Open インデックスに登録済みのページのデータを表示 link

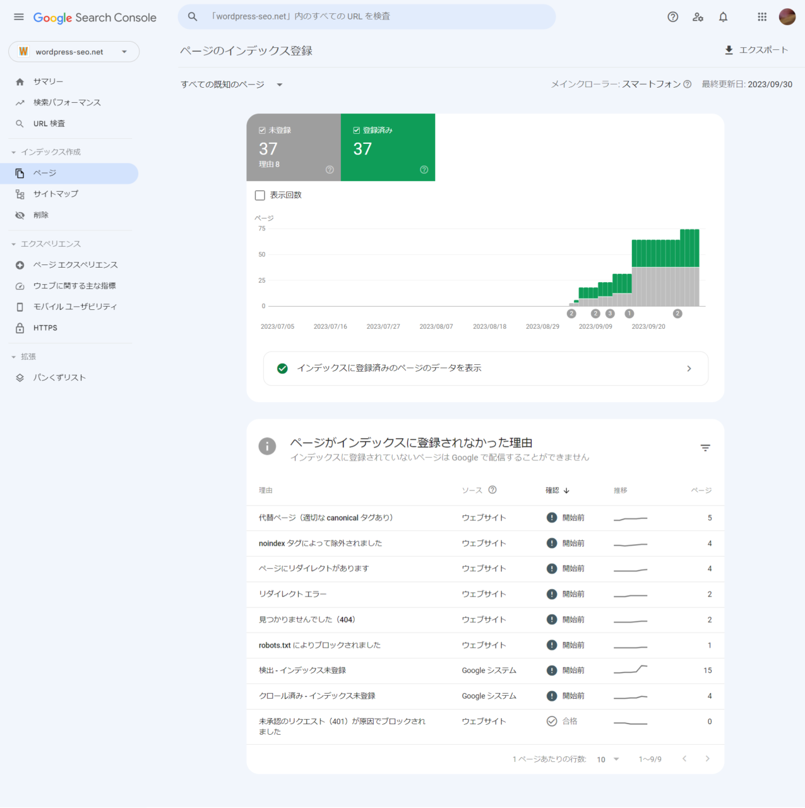pos(486,368)
